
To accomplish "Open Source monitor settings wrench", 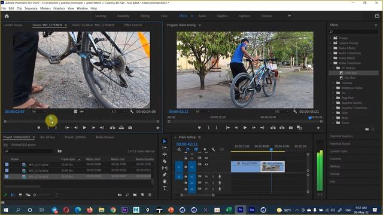I will pos(132,112).
